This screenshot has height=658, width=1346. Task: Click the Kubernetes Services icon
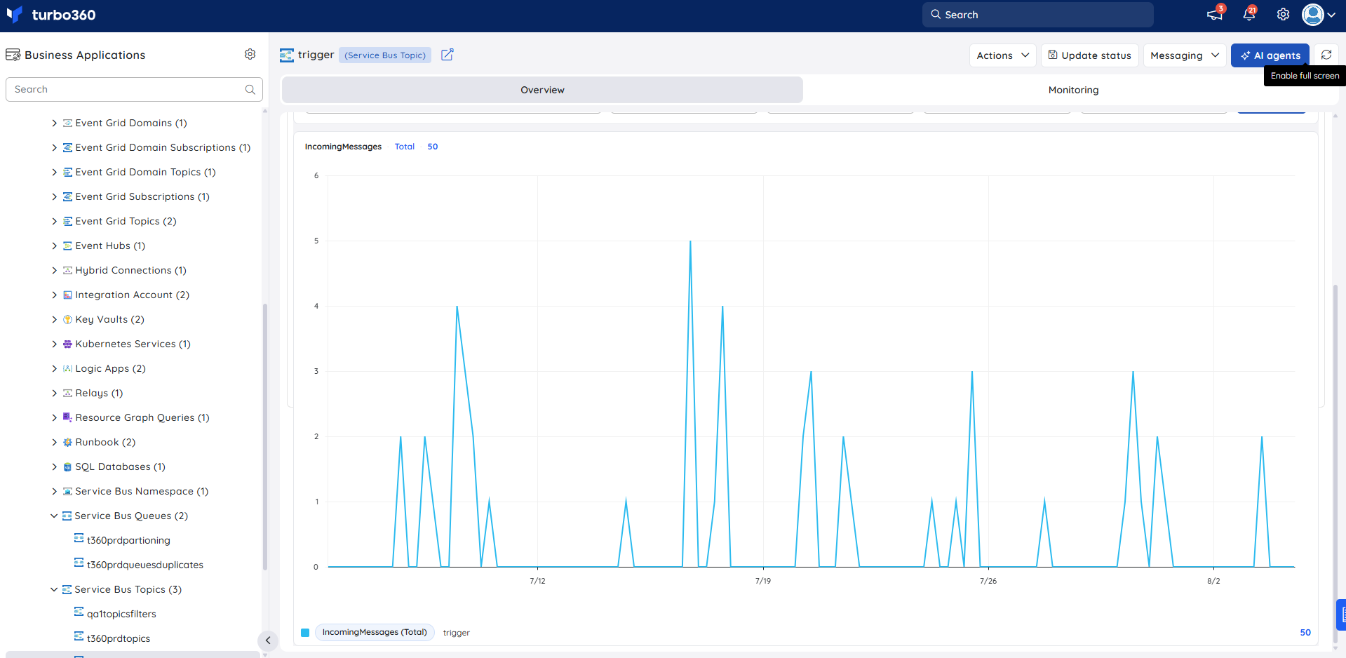(67, 344)
